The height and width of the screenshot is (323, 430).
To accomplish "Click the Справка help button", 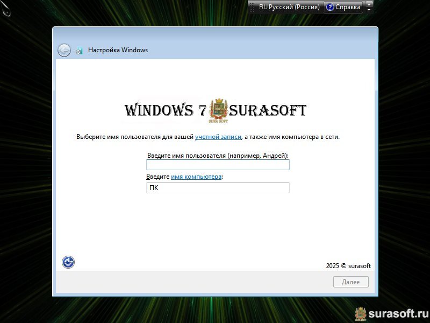I will tap(343, 7).
